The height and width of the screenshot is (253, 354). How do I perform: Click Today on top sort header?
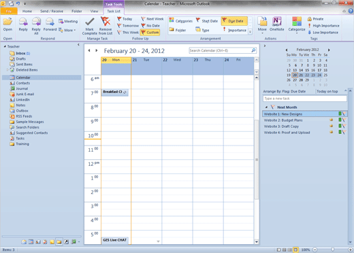pyautogui.click(x=327, y=91)
